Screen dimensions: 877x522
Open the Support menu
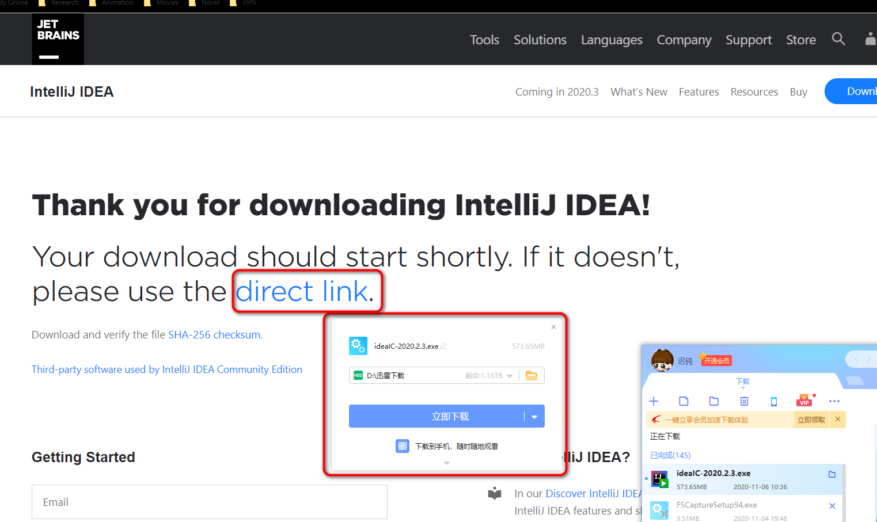click(x=749, y=40)
